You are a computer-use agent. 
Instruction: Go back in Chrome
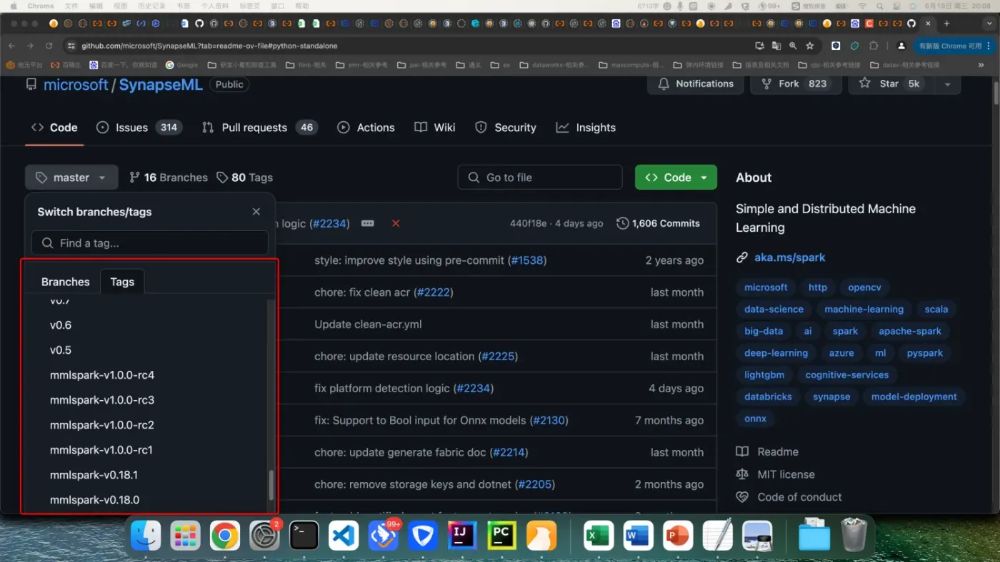tap(11, 46)
